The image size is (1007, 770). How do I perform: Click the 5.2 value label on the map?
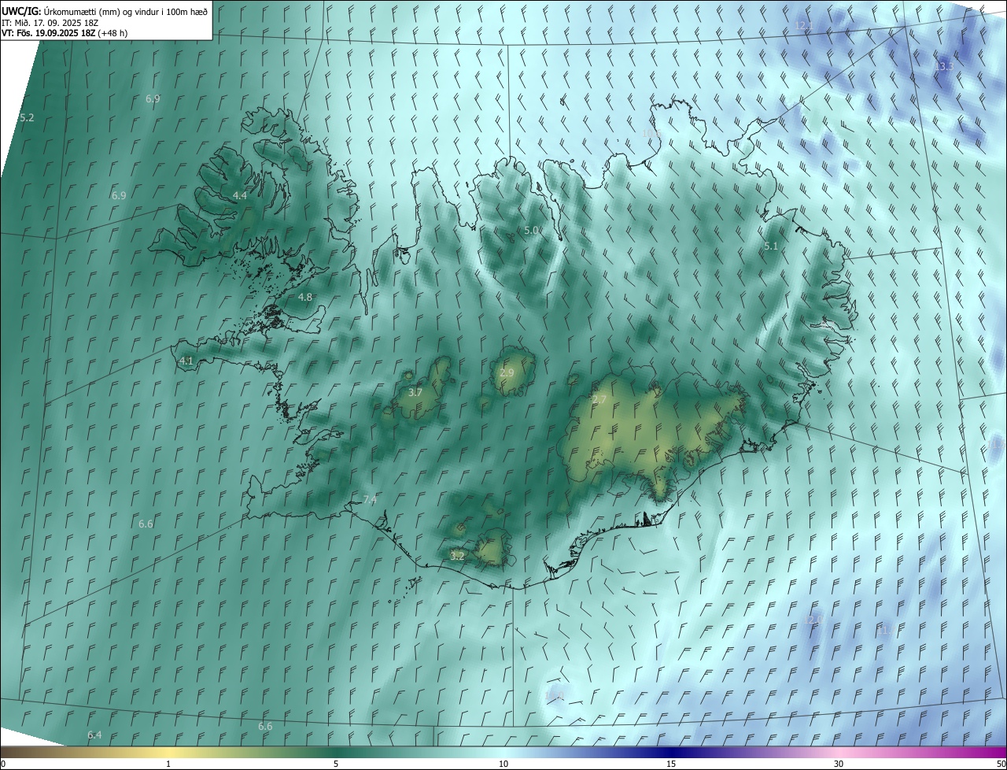point(27,117)
